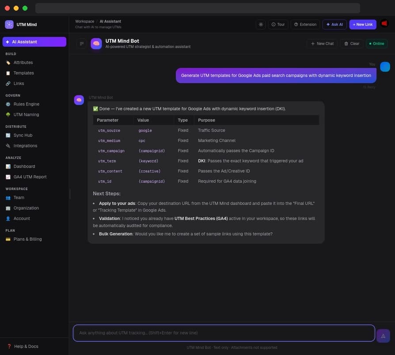Screen dimensions: 395x355
Task: Open the Rules Engine panel
Action: (27, 104)
